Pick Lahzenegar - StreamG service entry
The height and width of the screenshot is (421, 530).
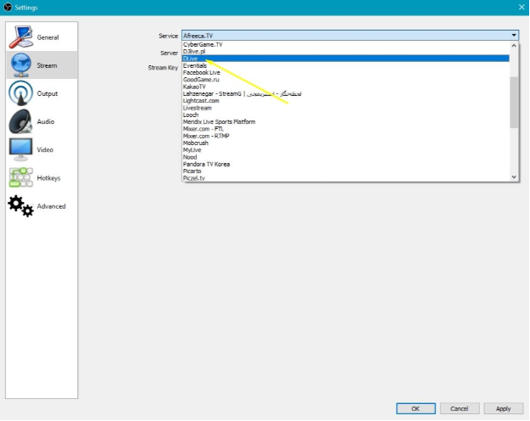(345, 93)
